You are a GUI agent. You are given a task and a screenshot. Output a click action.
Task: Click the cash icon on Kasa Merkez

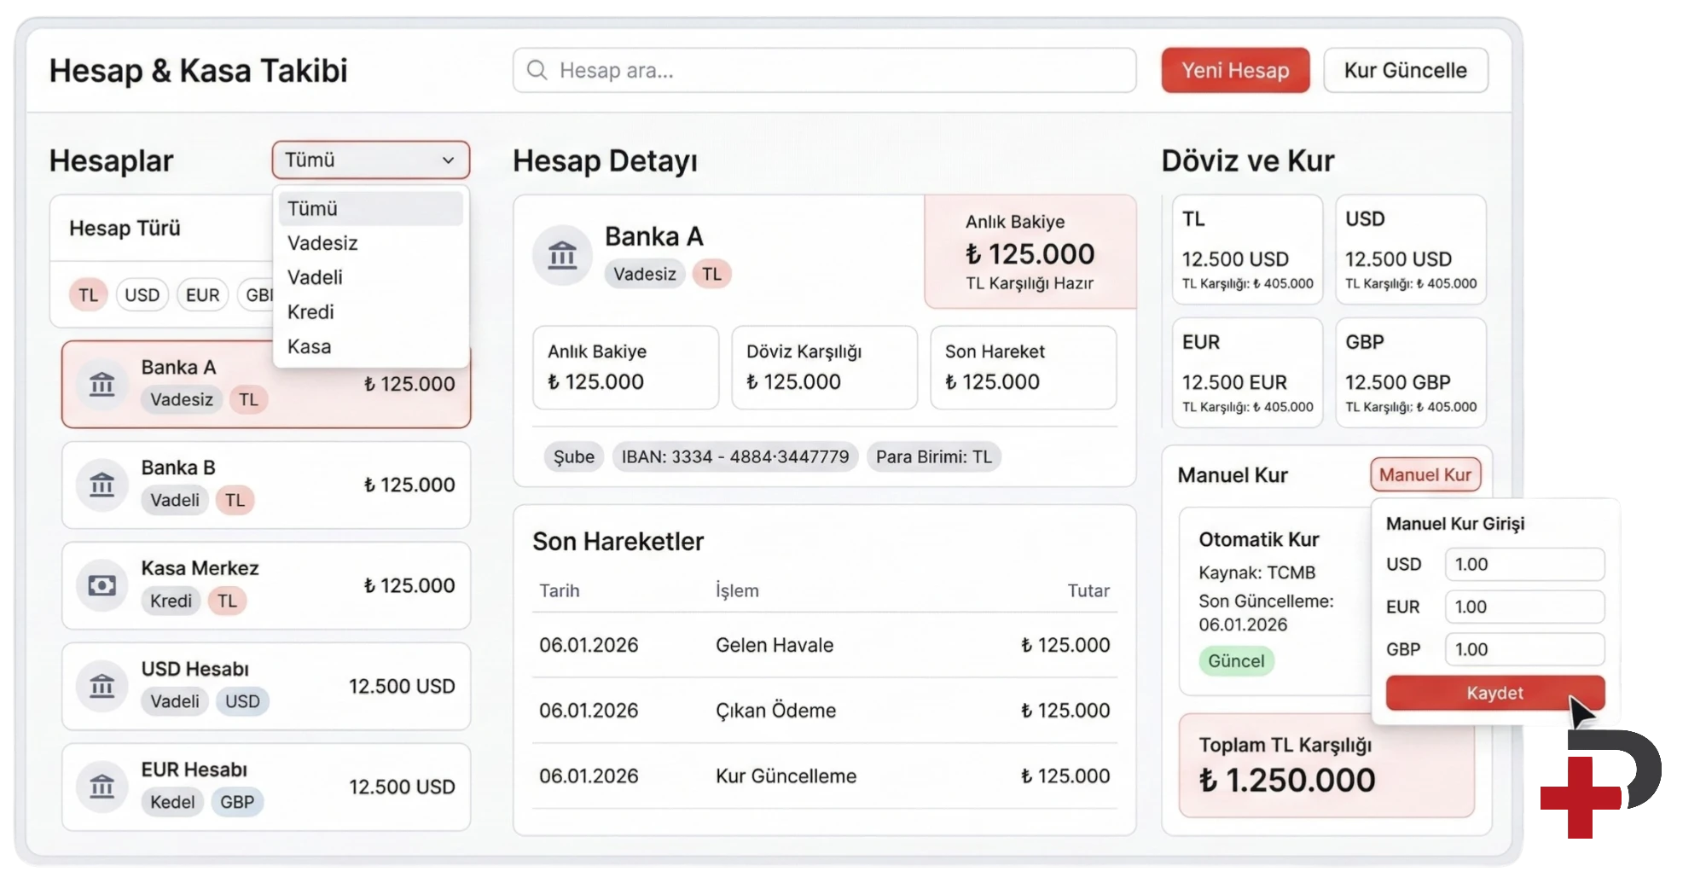coord(102,585)
